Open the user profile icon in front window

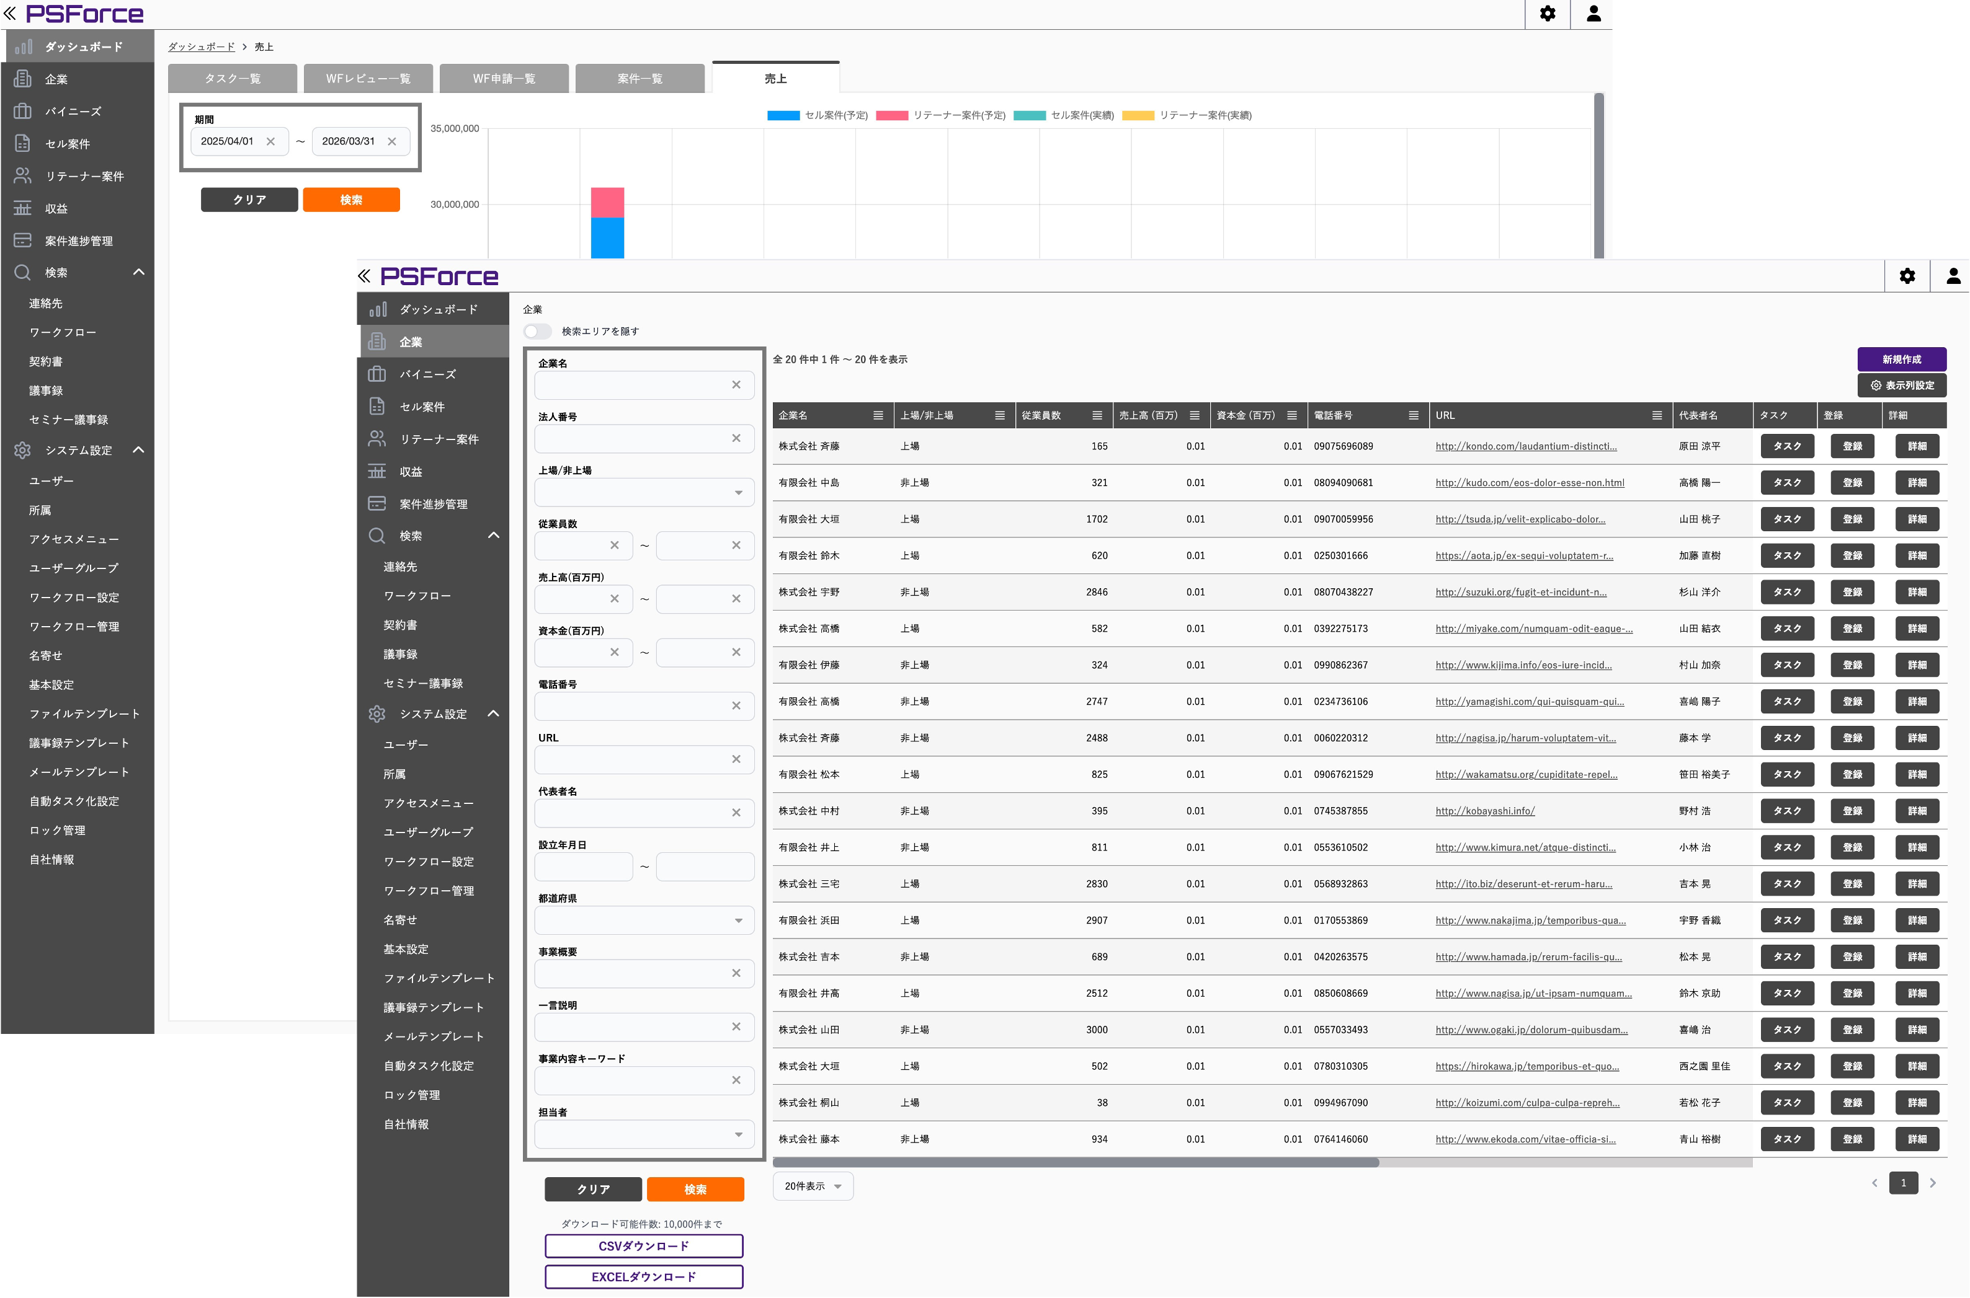pyautogui.click(x=1953, y=276)
